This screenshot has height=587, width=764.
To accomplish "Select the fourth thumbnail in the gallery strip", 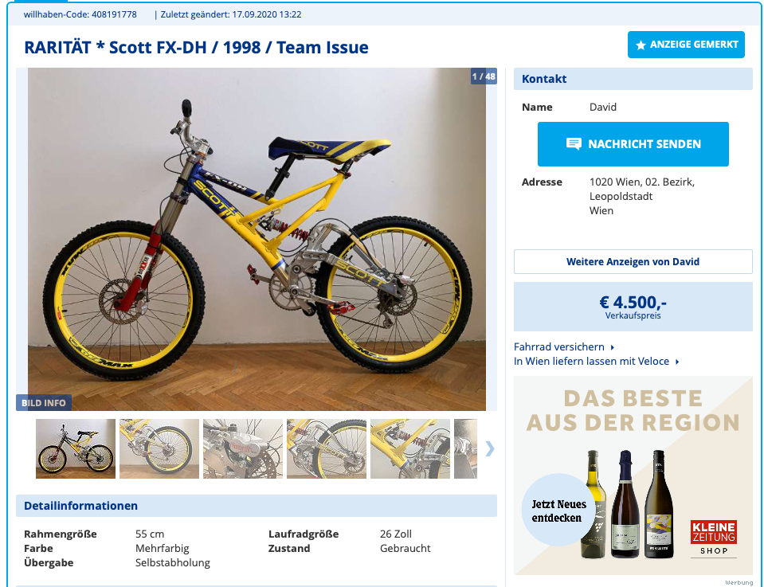I will tap(327, 448).
